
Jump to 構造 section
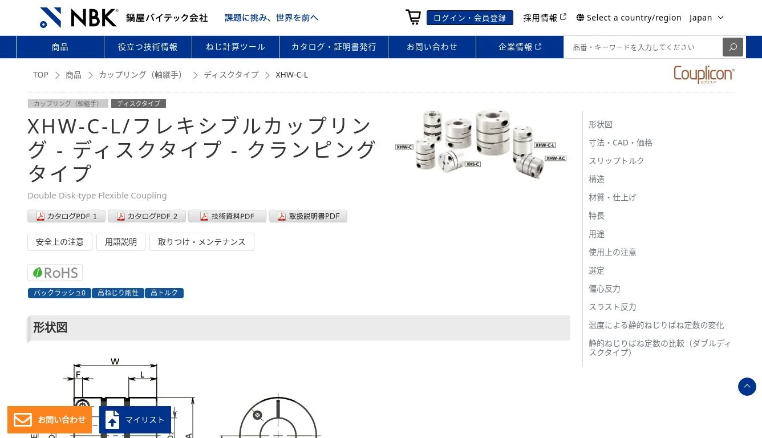[x=597, y=179]
